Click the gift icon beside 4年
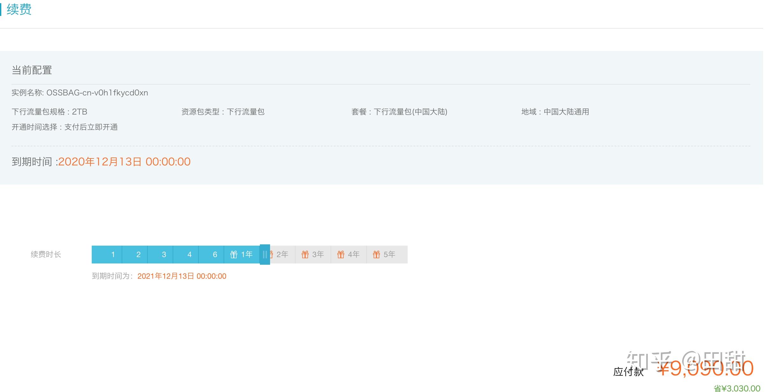Screen dimensions: 765x392 pos(341,255)
